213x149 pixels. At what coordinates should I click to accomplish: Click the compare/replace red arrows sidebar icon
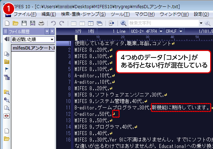(x=6, y=116)
